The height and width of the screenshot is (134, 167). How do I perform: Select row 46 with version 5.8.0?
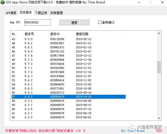point(69,51)
